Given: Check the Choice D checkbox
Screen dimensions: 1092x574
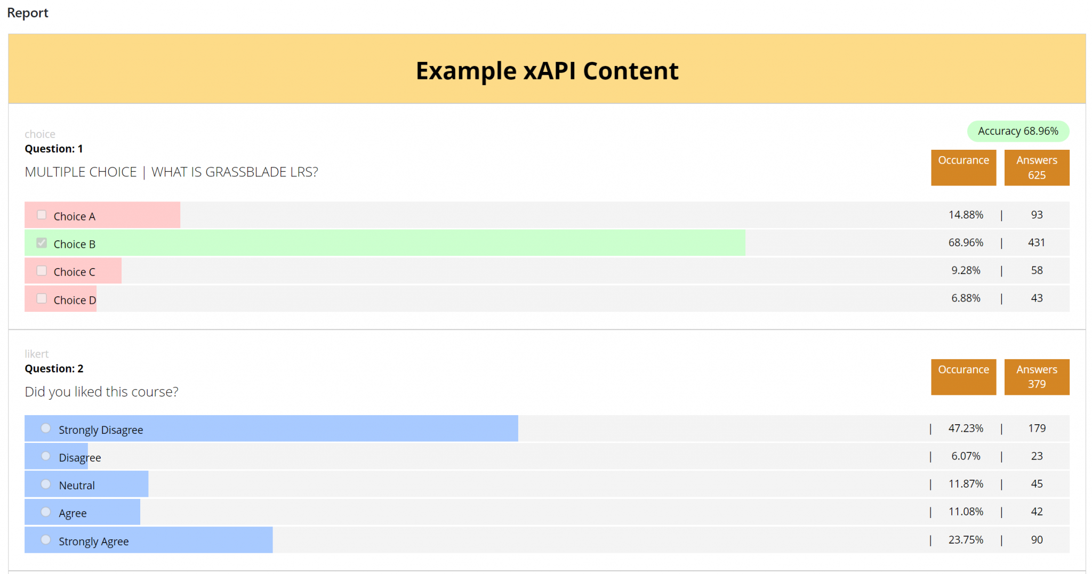Looking at the screenshot, I should coord(42,298).
